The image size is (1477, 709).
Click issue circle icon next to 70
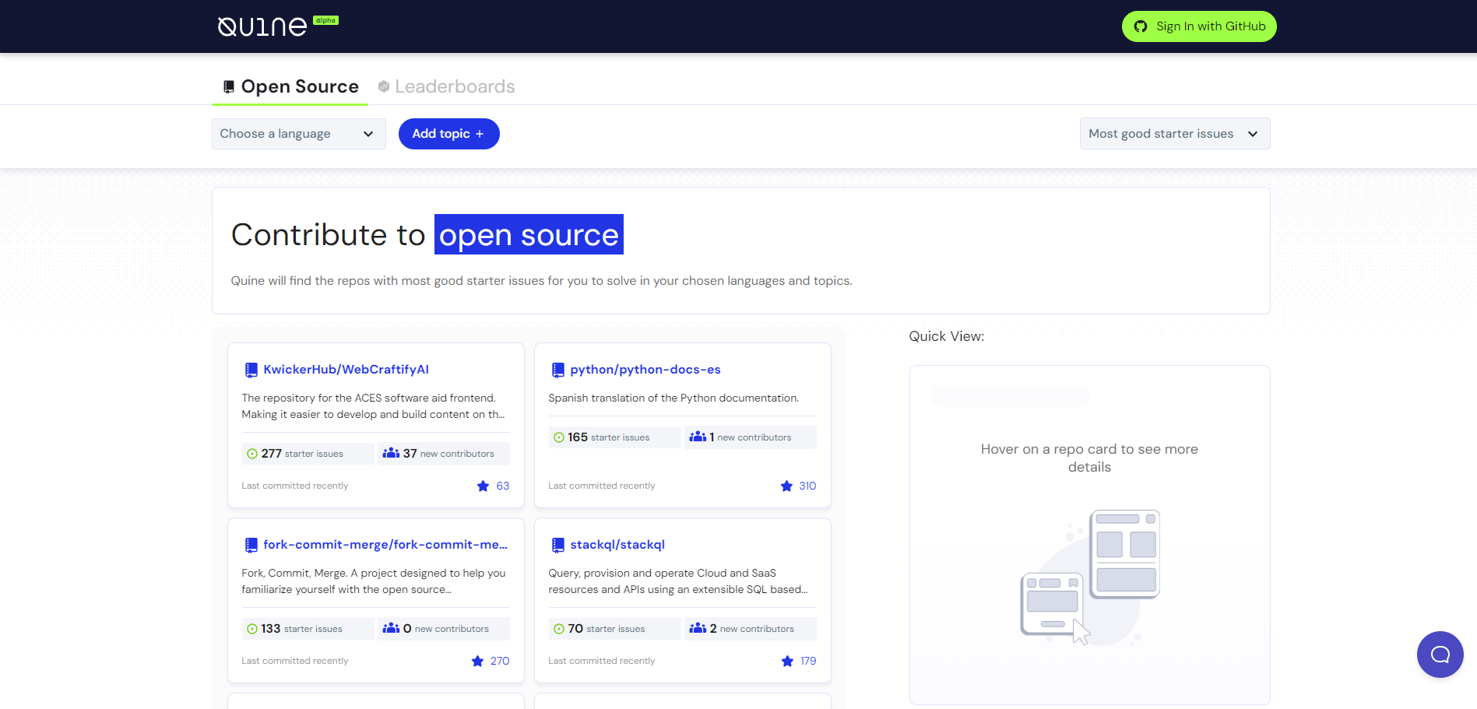coord(559,629)
